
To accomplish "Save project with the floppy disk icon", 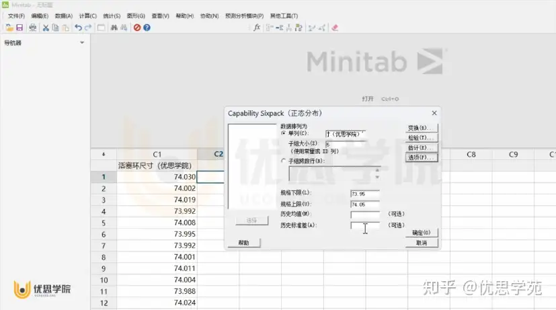I will click(x=19, y=28).
